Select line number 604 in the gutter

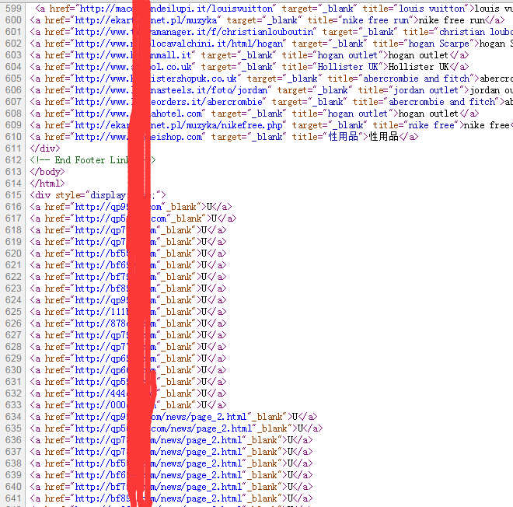coord(13,67)
